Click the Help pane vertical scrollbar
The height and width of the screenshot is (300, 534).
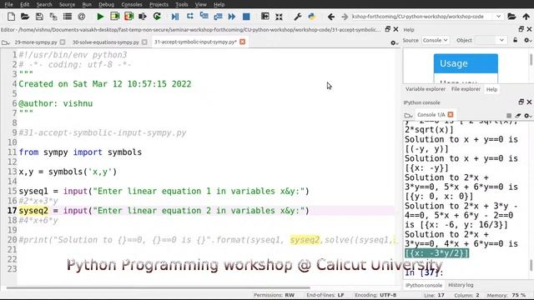coord(531,59)
